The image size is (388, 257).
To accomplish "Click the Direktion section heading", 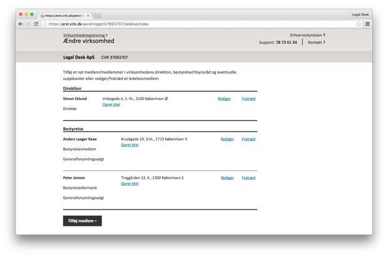I will point(72,88).
